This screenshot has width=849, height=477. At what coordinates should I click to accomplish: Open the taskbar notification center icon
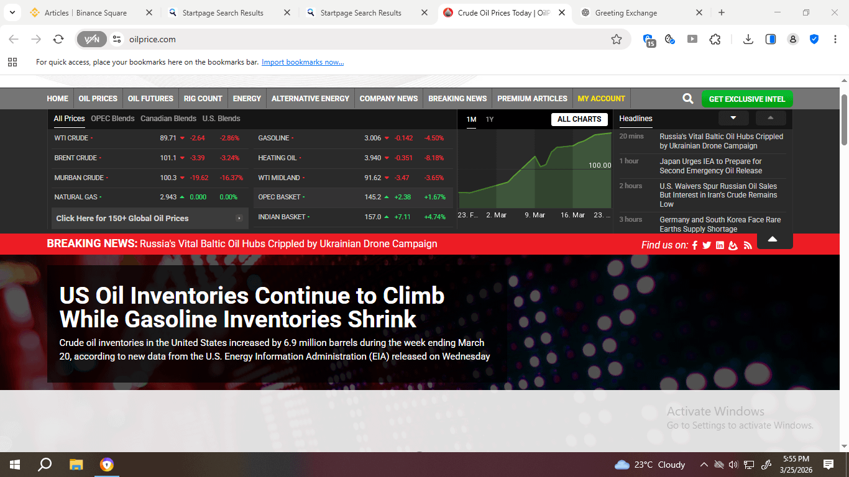point(828,465)
